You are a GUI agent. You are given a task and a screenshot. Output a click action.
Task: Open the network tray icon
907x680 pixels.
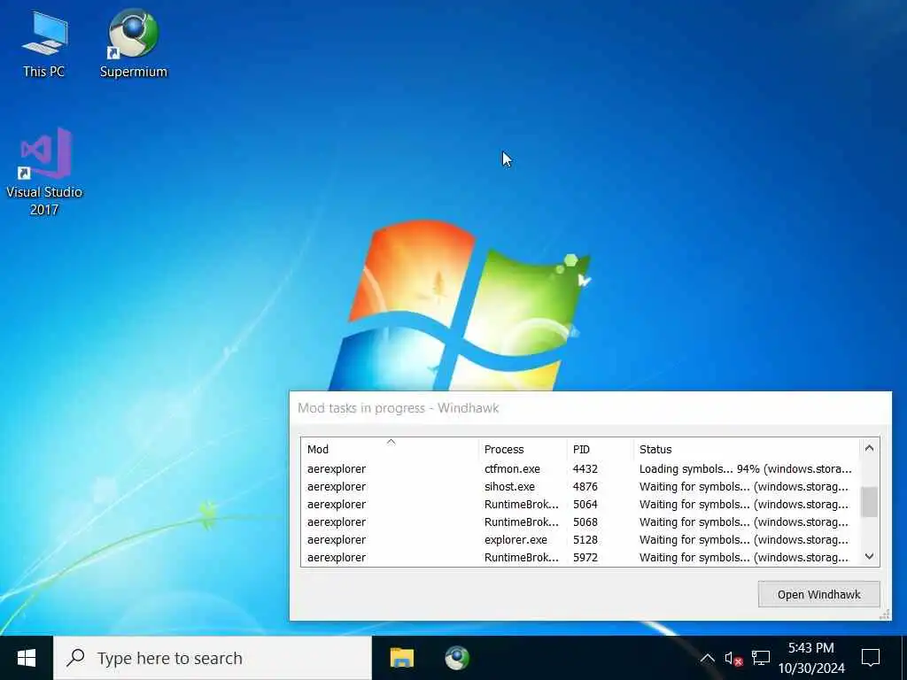click(x=761, y=658)
